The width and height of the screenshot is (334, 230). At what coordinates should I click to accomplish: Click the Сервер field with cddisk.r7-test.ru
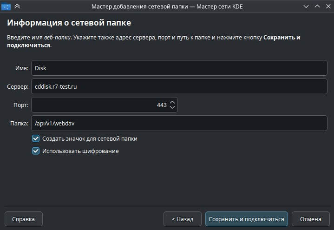(179, 86)
